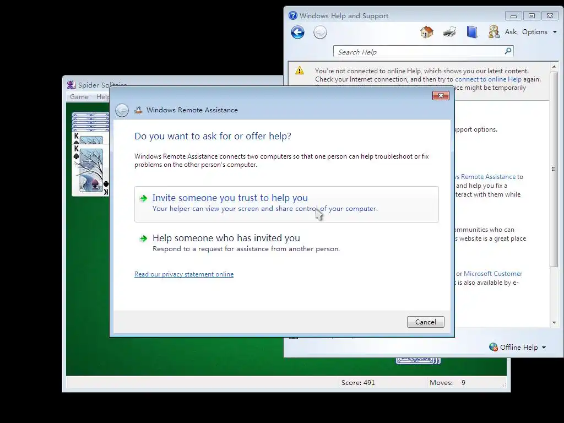Open the Offline Help dropdown
The image size is (564, 423).
click(518, 347)
